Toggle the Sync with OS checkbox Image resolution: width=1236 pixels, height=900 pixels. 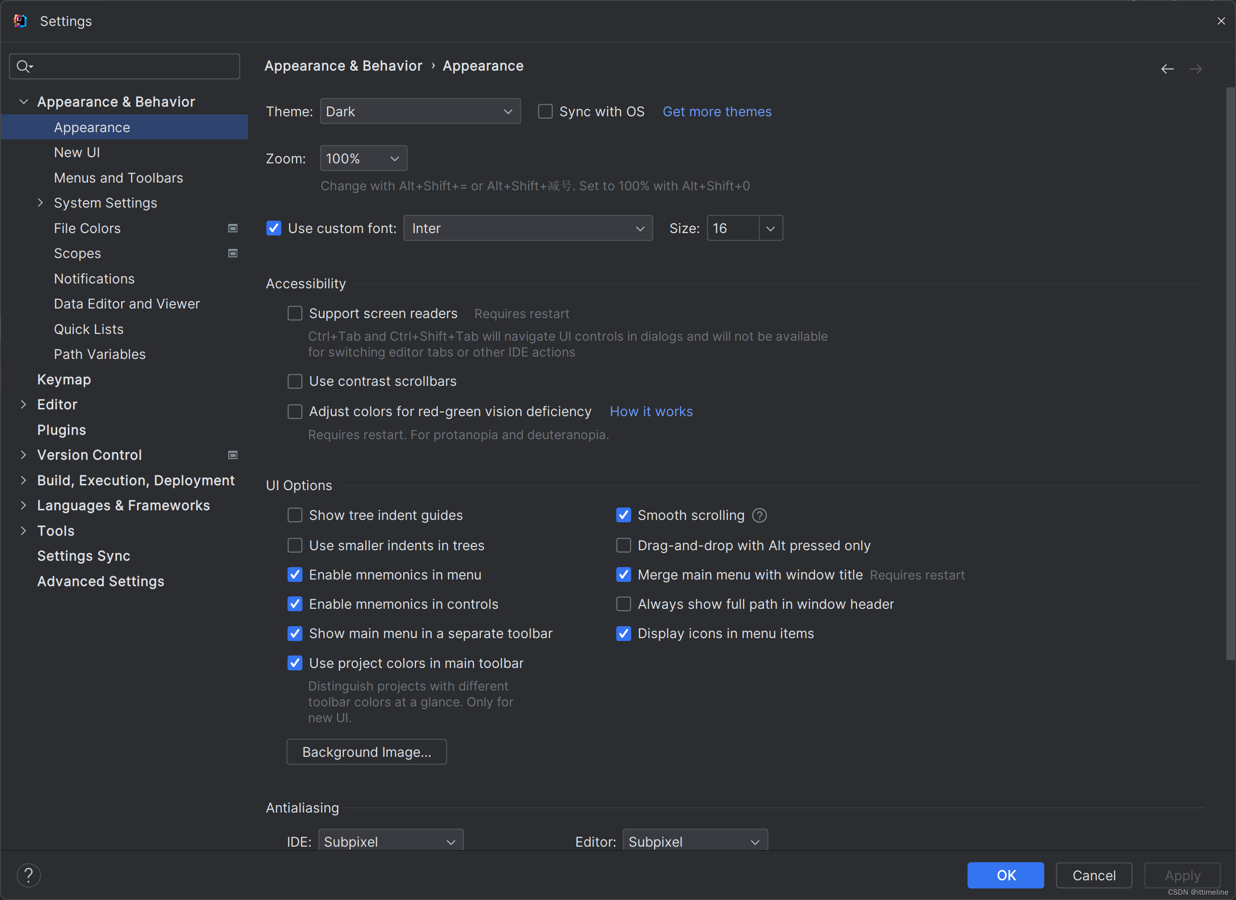545,111
